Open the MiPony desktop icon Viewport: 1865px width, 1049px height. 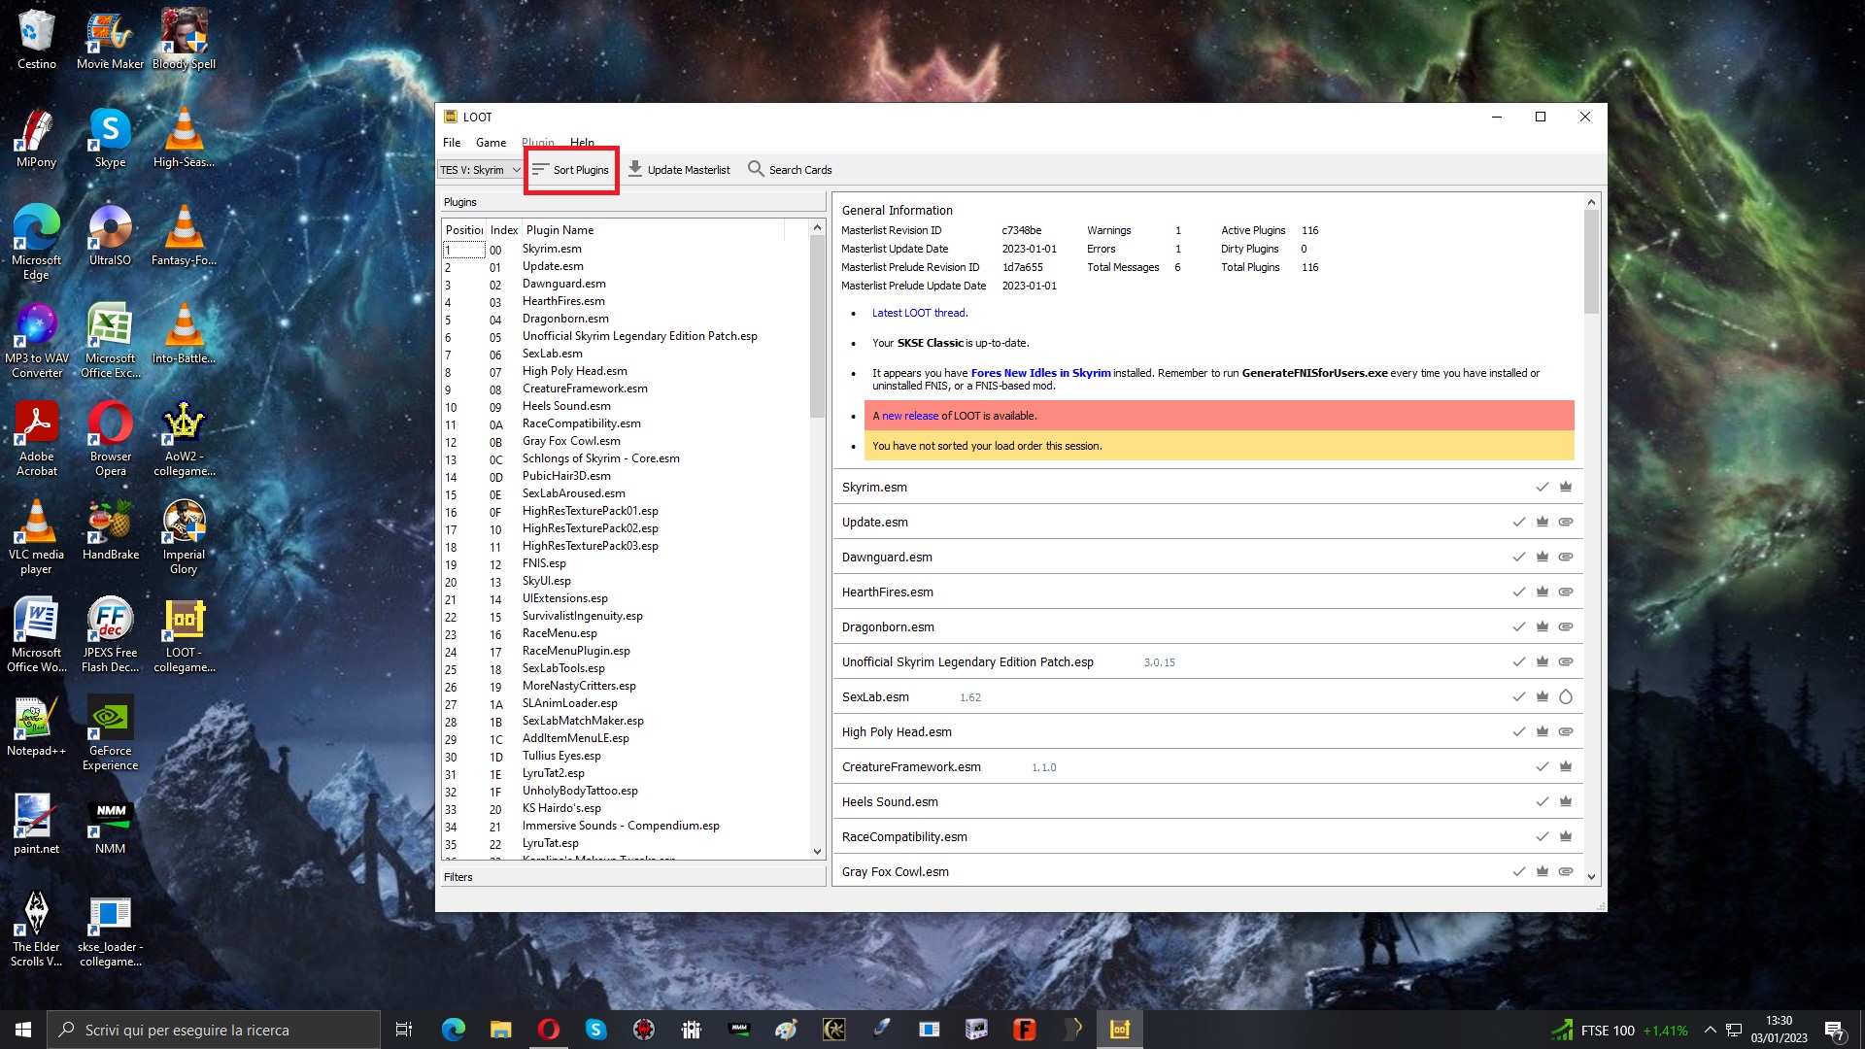(x=36, y=138)
